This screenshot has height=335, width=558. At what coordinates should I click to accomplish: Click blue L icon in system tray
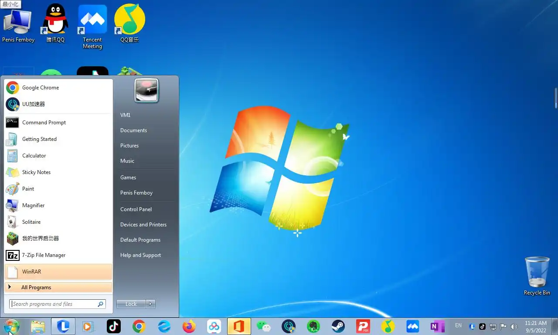click(472, 326)
